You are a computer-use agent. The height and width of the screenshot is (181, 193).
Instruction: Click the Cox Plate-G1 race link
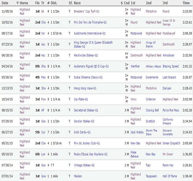pyautogui.click(x=81, y=99)
